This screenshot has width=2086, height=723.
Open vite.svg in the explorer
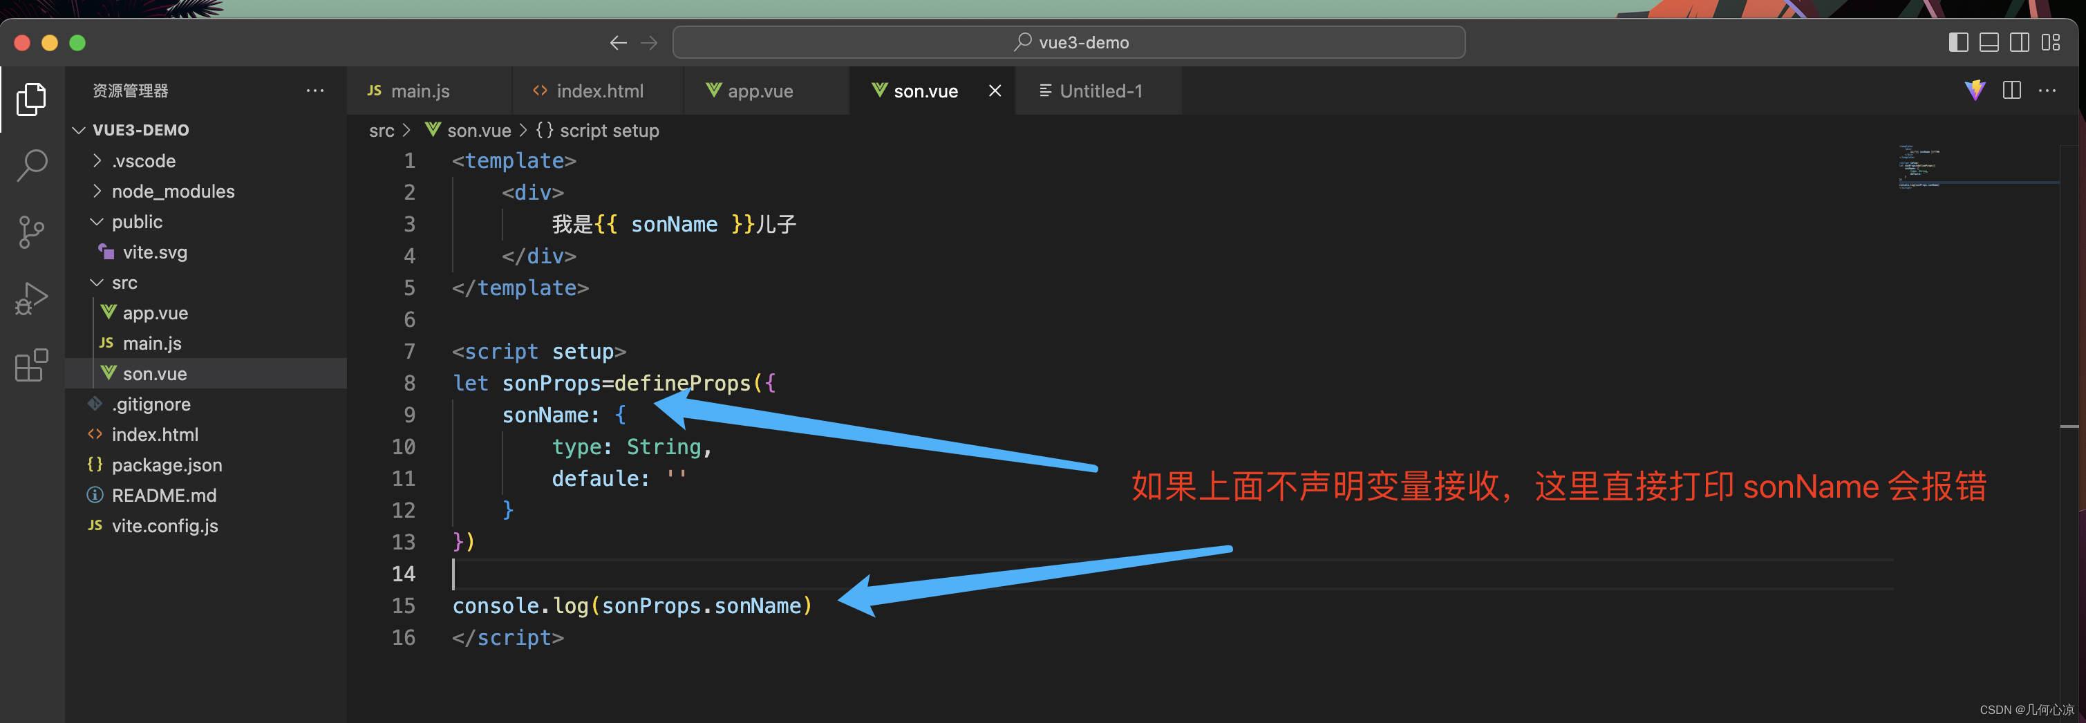click(206, 252)
